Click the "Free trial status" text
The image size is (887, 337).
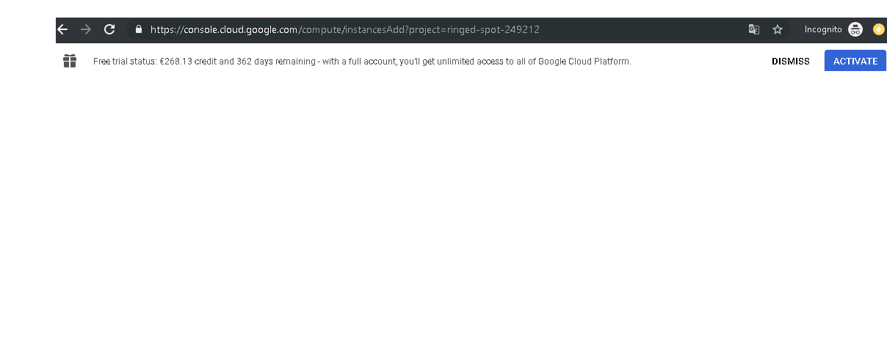124,62
